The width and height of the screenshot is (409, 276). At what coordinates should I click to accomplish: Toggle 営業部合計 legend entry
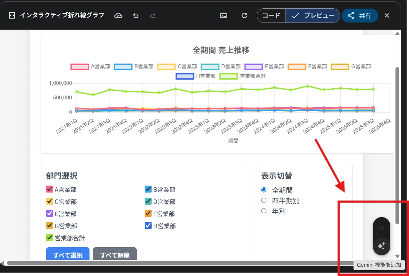(x=242, y=76)
